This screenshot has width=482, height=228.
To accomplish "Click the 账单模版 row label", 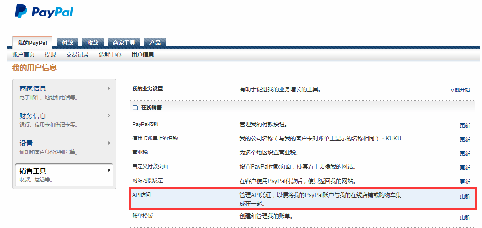I will click(142, 216).
